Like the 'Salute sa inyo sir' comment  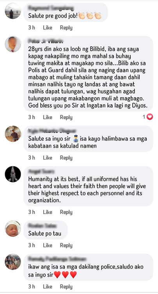click(x=48, y=158)
